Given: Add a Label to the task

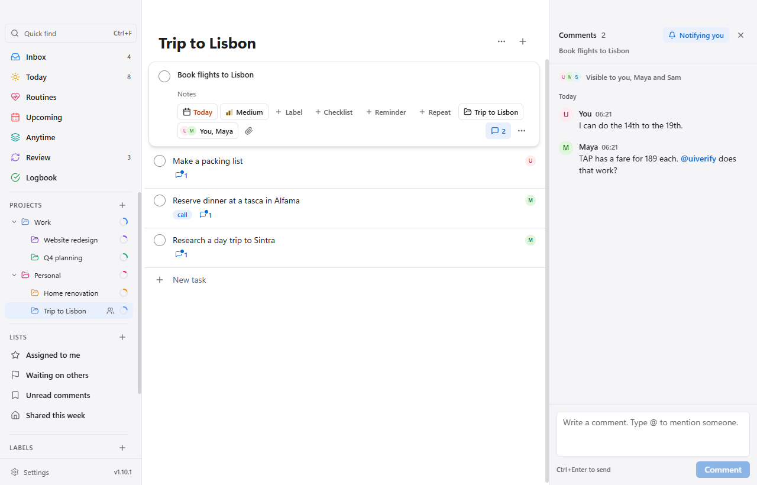Looking at the screenshot, I should pos(289,112).
